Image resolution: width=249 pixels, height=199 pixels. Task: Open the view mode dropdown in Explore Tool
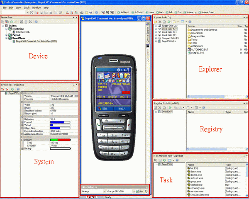coord(186,22)
